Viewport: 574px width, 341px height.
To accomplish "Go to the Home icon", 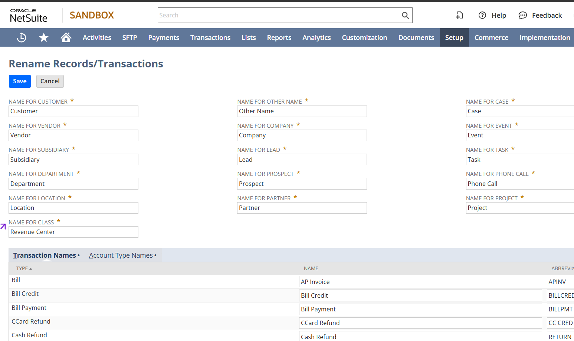I will click(66, 37).
